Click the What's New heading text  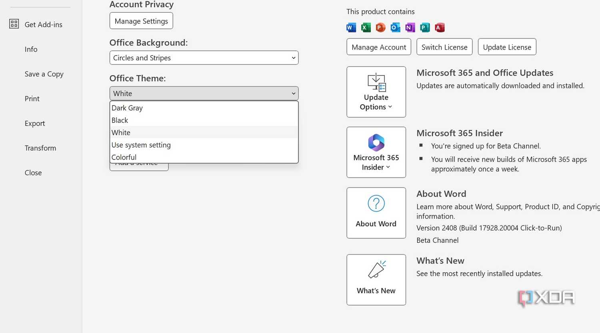tap(440, 261)
